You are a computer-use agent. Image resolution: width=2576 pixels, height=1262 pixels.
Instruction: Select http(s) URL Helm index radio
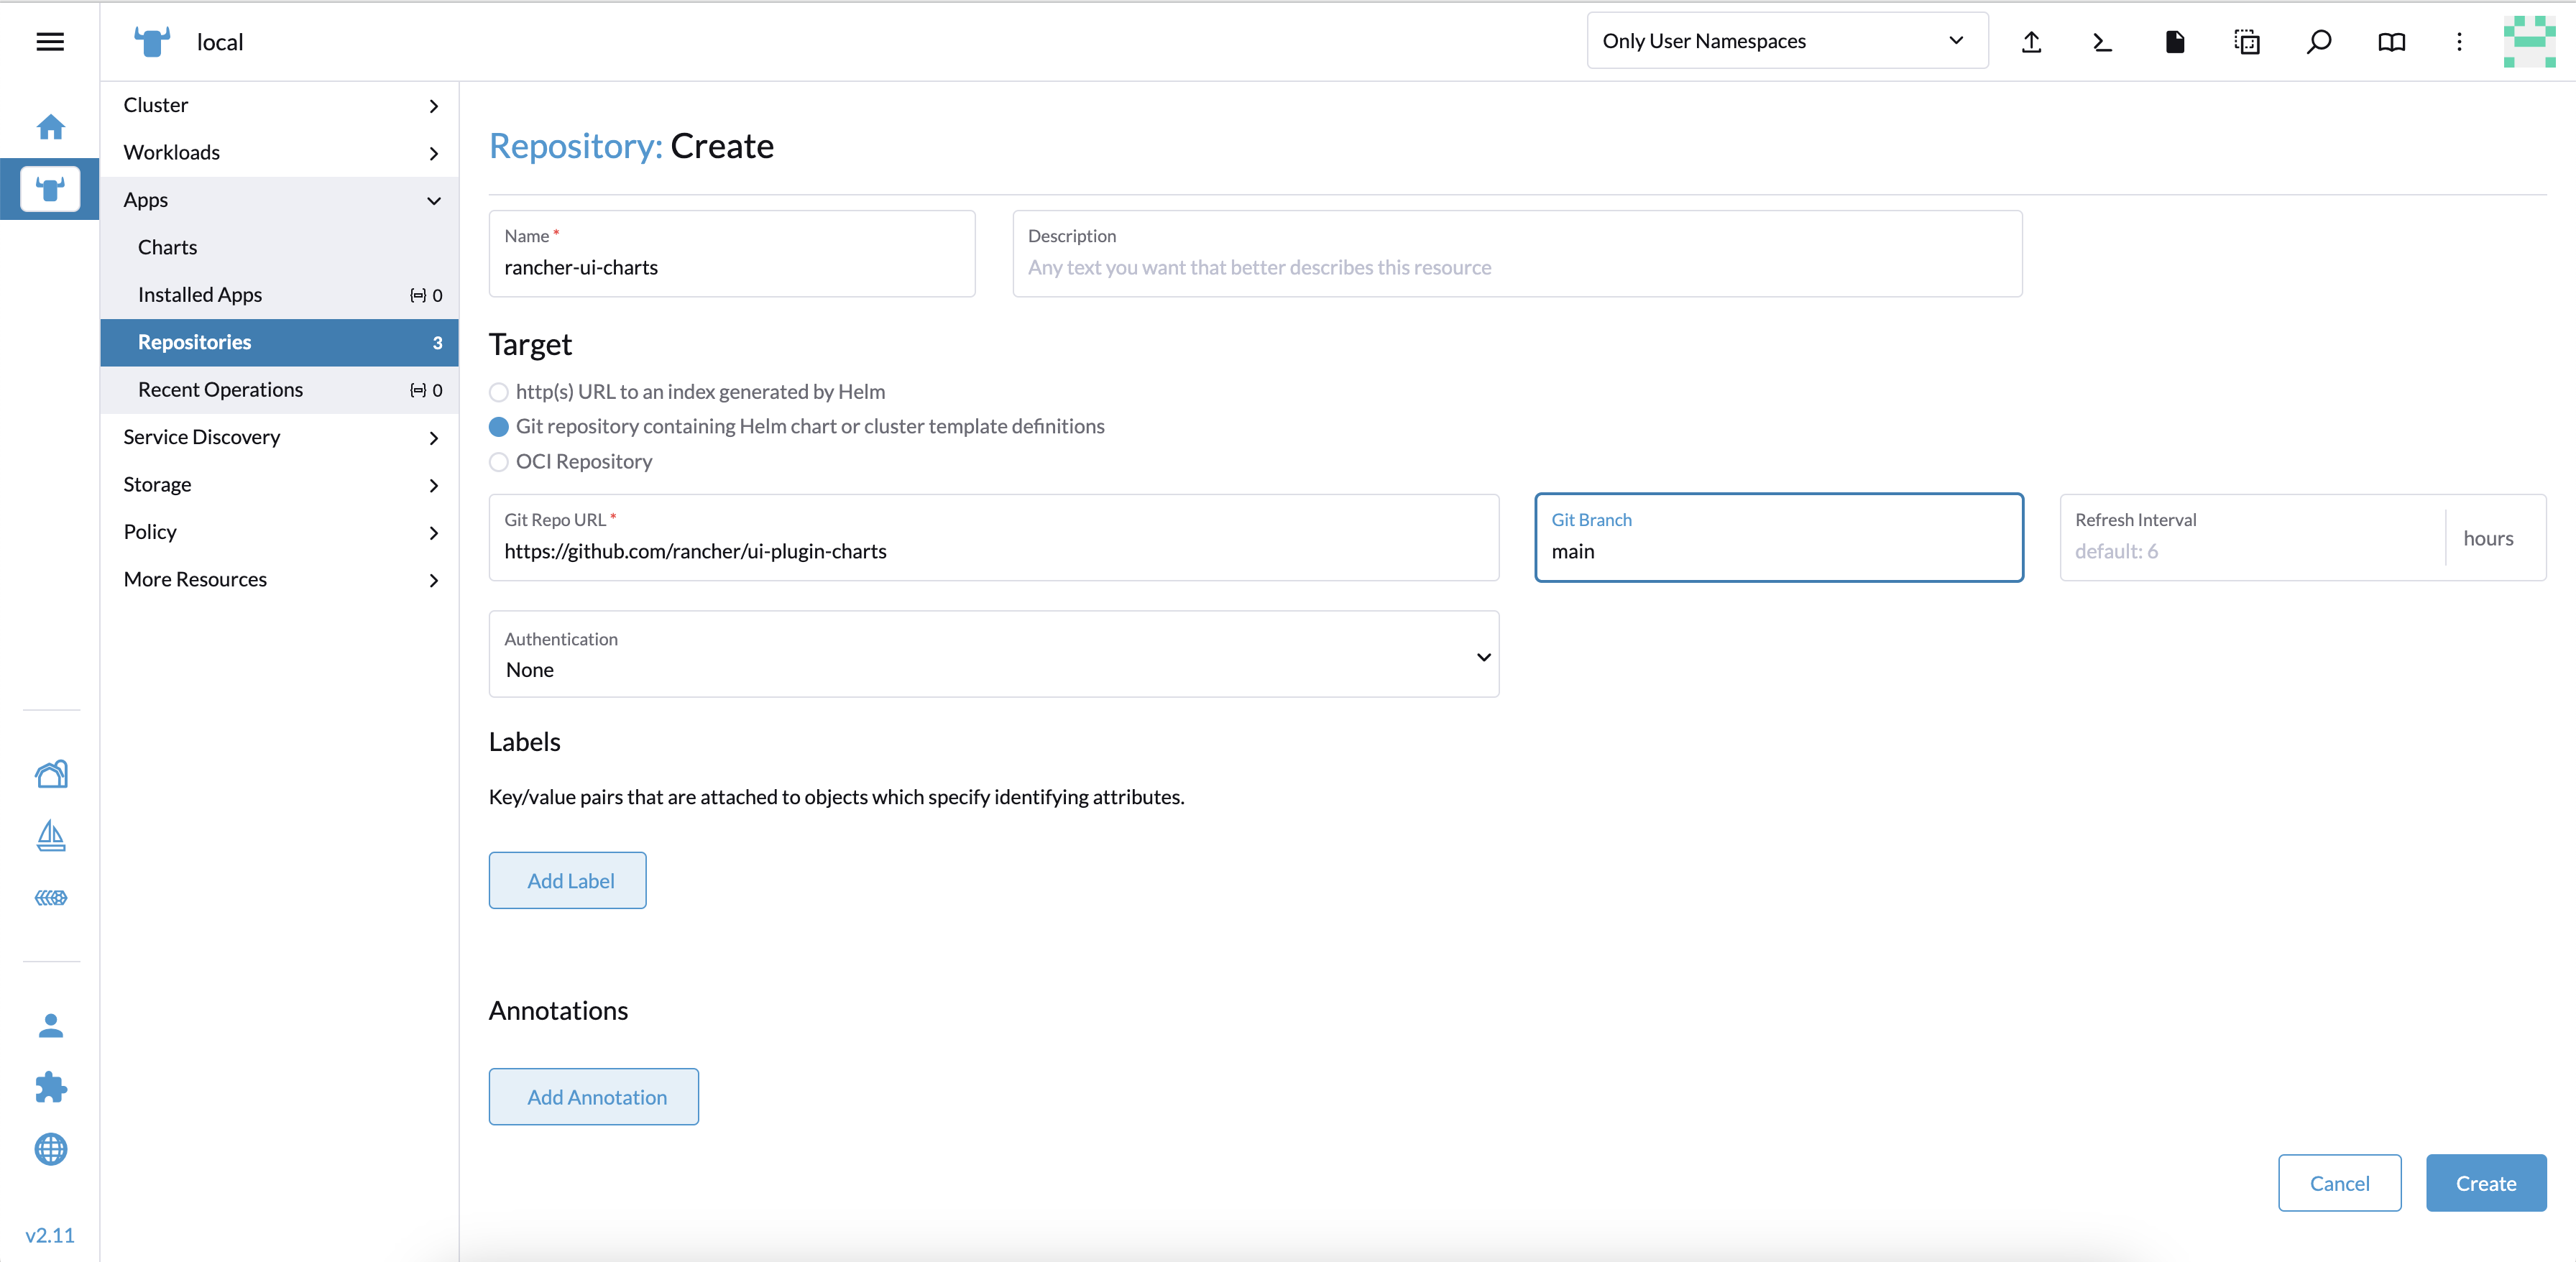coord(499,392)
